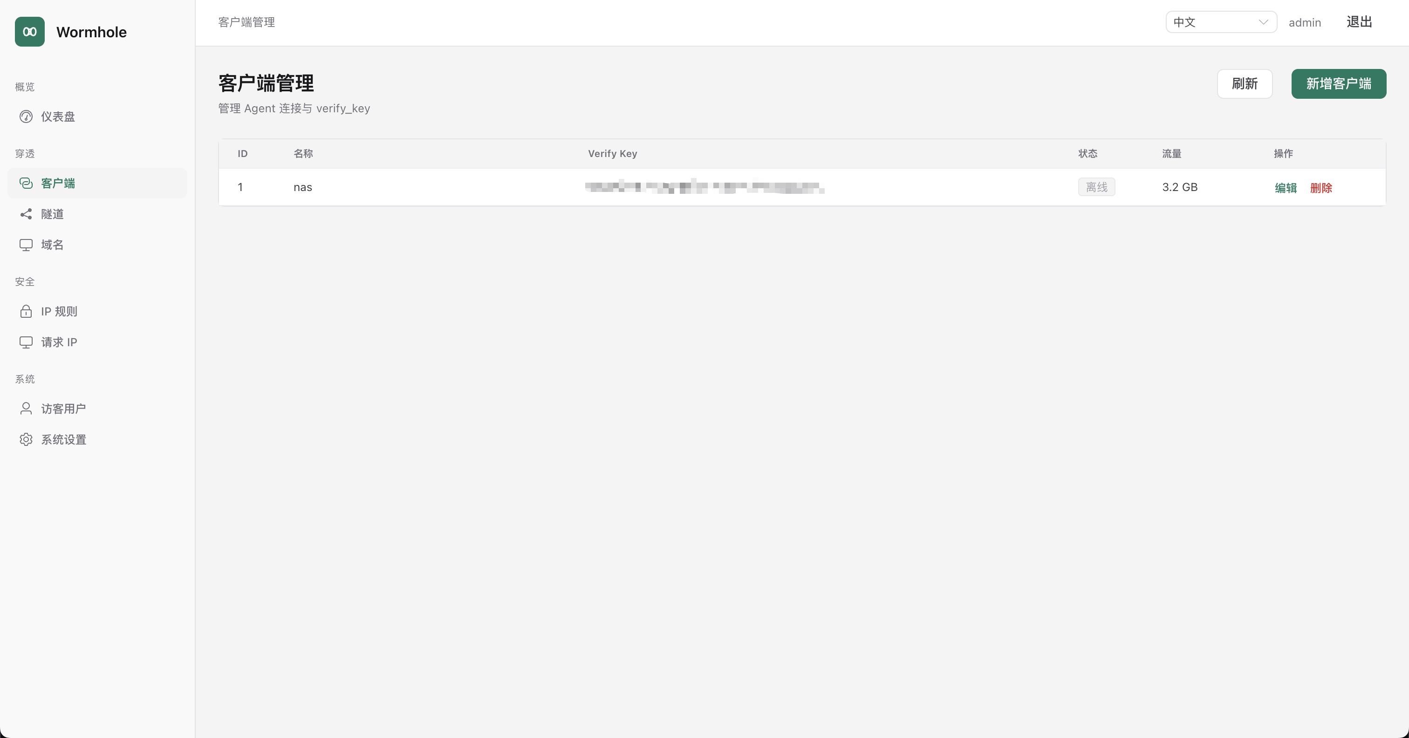Delete the nas client via 删除

pos(1320,188)
